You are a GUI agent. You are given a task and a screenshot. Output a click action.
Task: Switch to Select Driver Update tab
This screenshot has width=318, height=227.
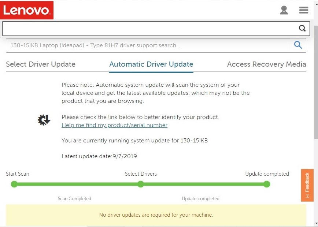[x=41, y=64]
